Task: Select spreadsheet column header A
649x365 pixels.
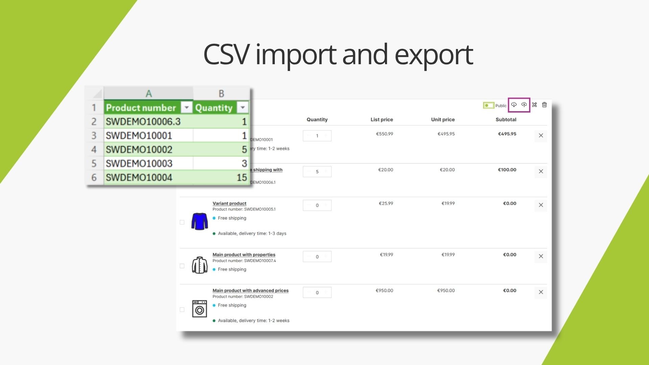Action: [x=148, y=93]
